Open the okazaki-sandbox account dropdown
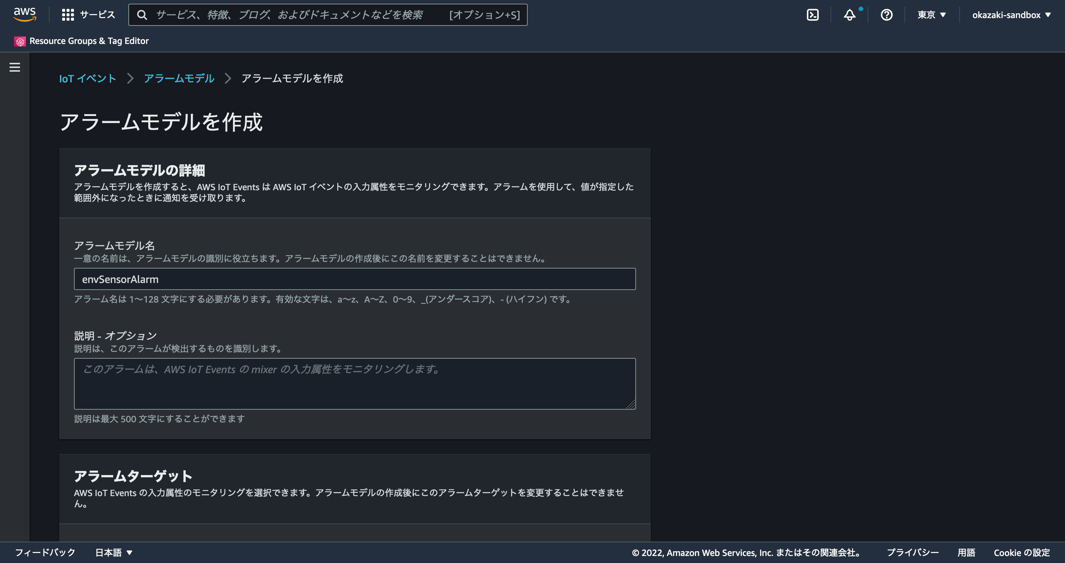Viewport: 1065px width, 563px height. pos(1011,15)
